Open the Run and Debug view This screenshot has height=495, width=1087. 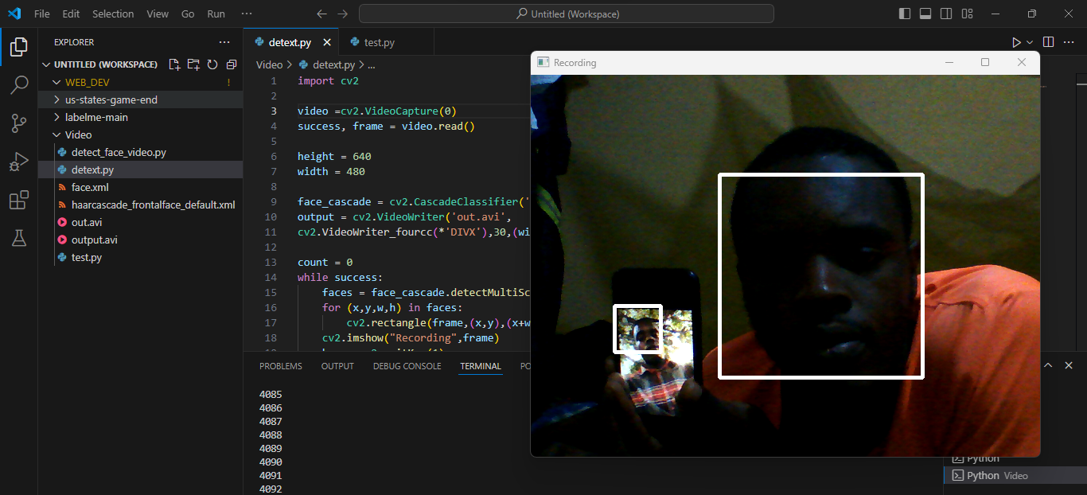coord(19,162)
